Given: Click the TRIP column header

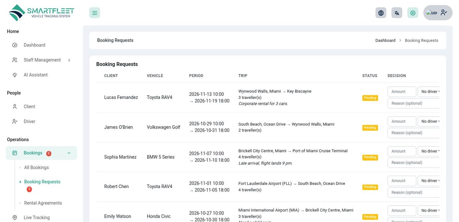Looking at the screenshot, I should click(243, 76).
